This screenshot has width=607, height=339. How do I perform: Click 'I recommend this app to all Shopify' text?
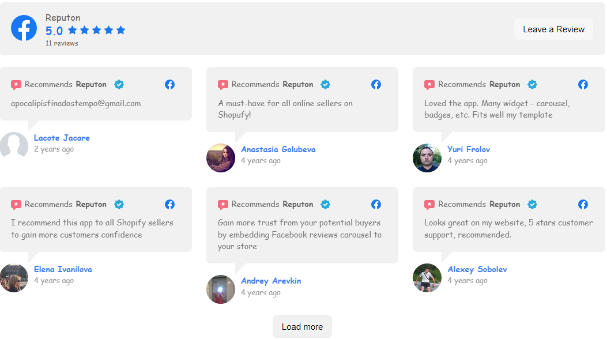[x=92, y=229]
